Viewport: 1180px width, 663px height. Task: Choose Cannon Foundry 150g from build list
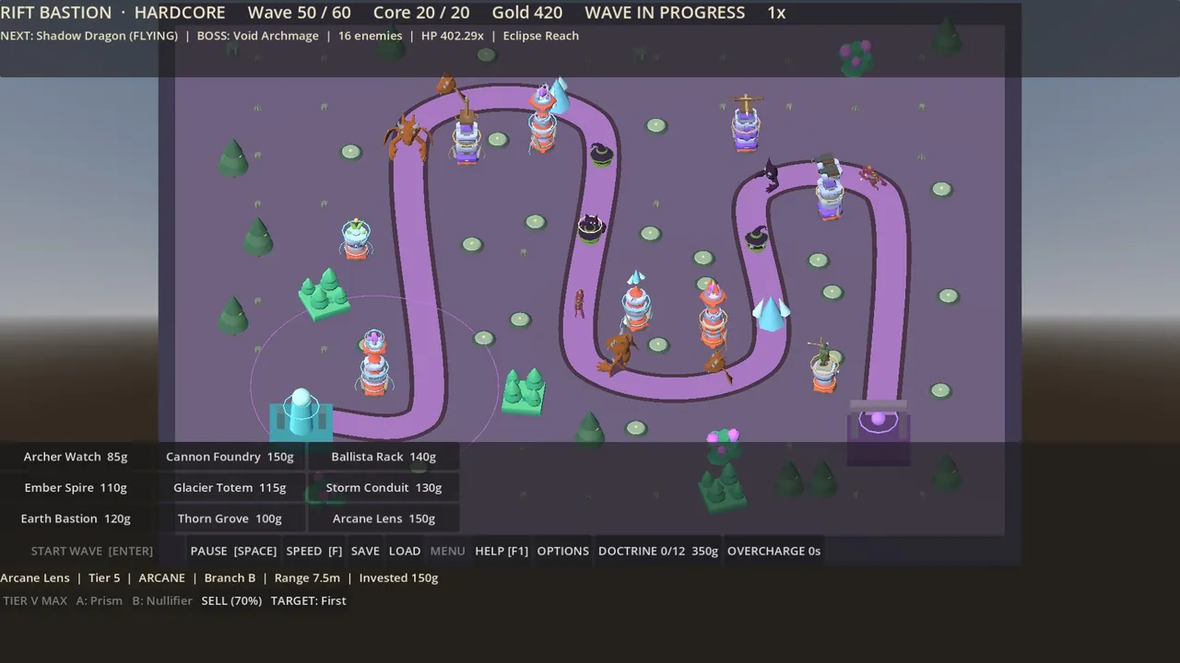[230, 457]
